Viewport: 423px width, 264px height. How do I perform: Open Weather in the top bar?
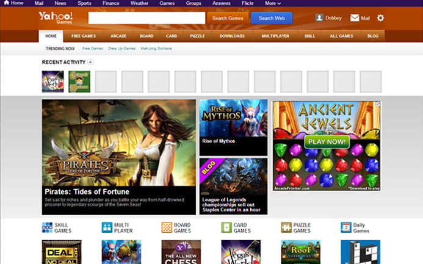pos(139,3)
